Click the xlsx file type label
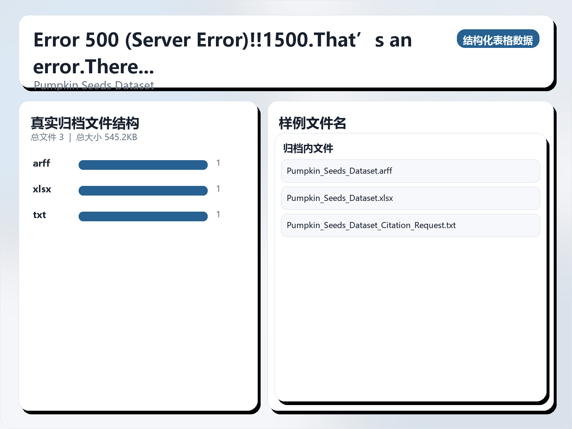This screenshot has height=429, width=572. point(42,189)
